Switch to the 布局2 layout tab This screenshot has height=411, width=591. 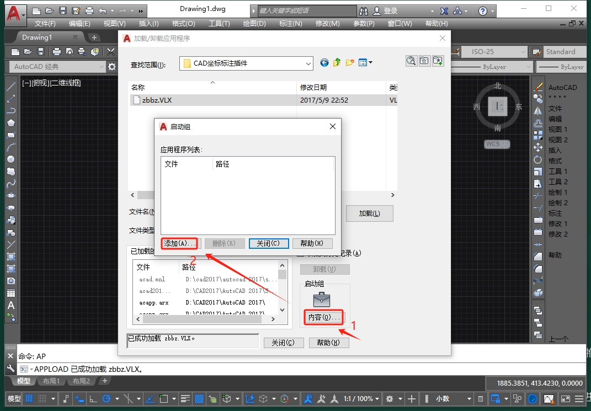(x=81, y=381)
